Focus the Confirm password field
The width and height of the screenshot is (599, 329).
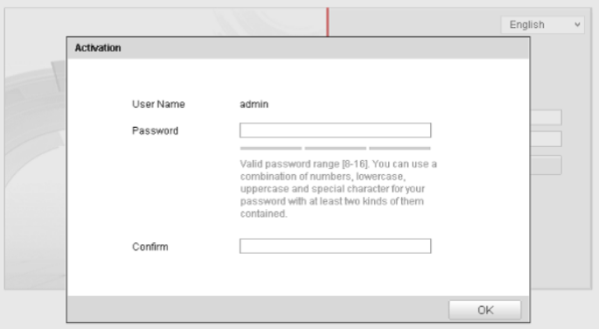336,246
